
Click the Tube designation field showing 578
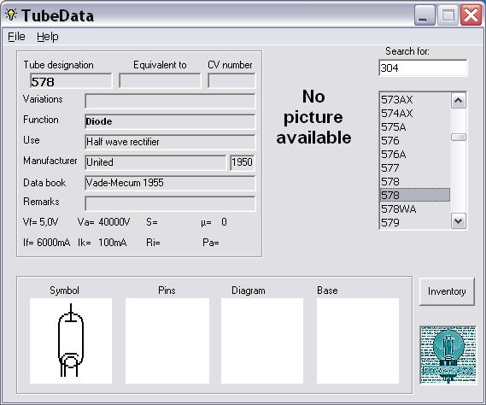pos(71,81)
